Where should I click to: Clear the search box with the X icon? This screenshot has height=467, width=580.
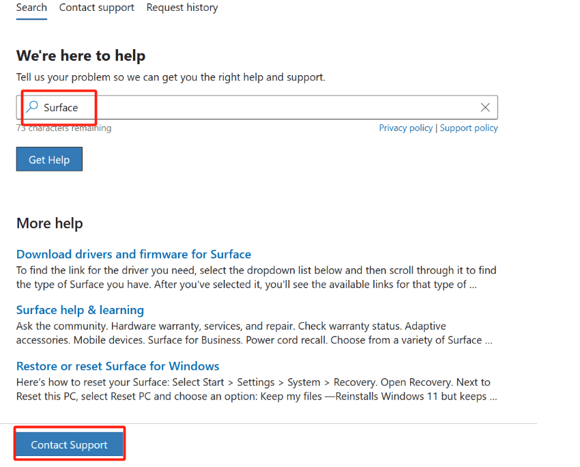coord(485,107)
